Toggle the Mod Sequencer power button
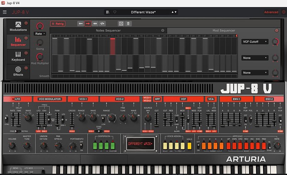 point(277,30)
